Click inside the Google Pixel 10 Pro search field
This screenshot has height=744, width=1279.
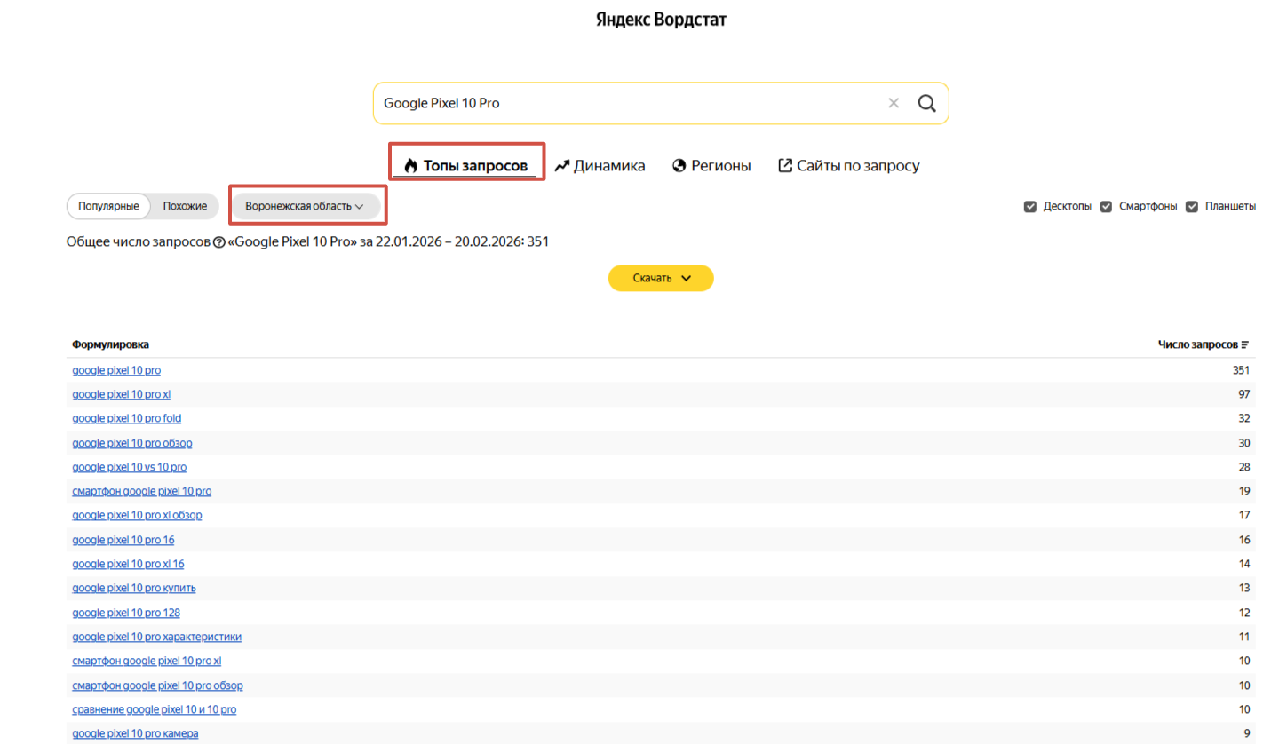[x=622, y=103]
